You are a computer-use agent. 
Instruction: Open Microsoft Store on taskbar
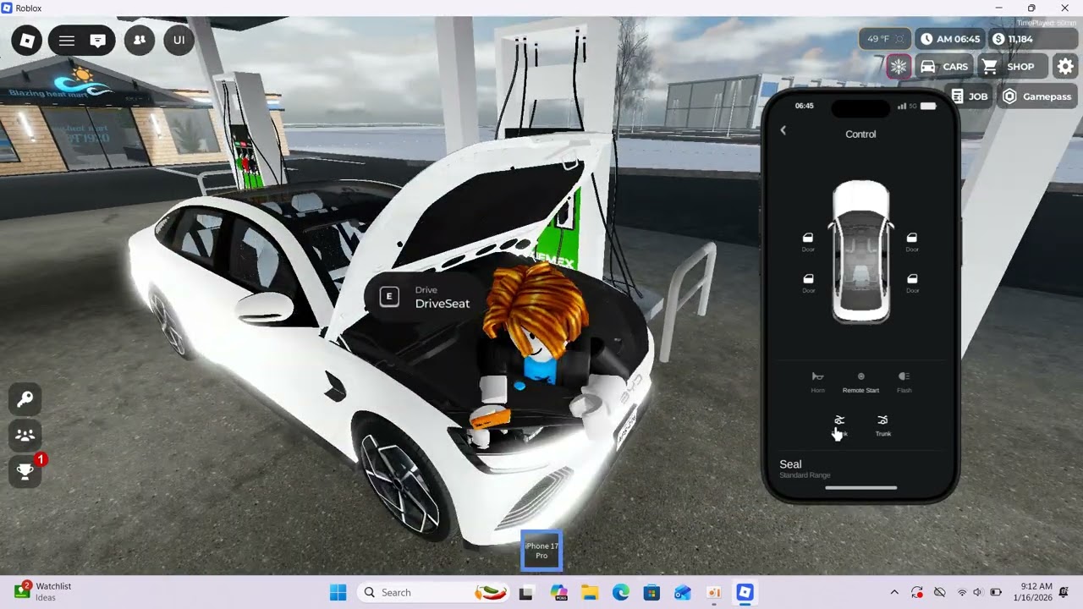click(x=651, y=592)
